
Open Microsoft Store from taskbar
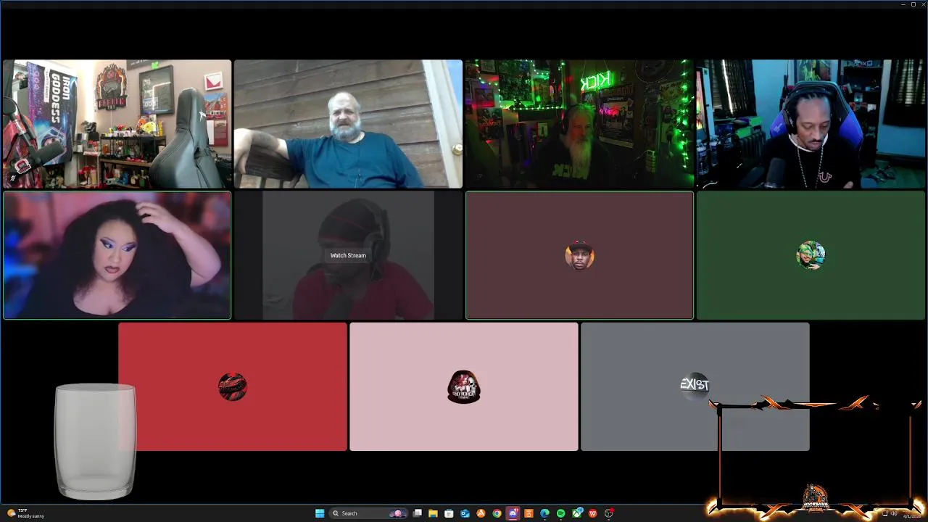point(449,513)
